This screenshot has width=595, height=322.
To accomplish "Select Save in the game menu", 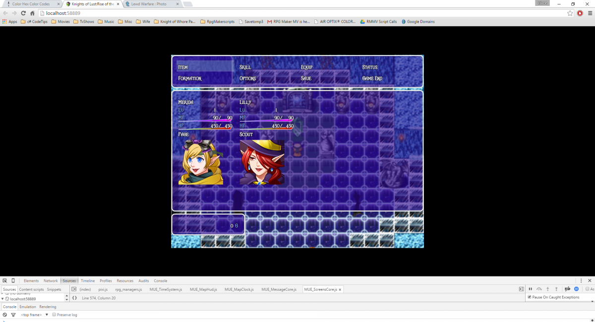I will tap(306, 78).
